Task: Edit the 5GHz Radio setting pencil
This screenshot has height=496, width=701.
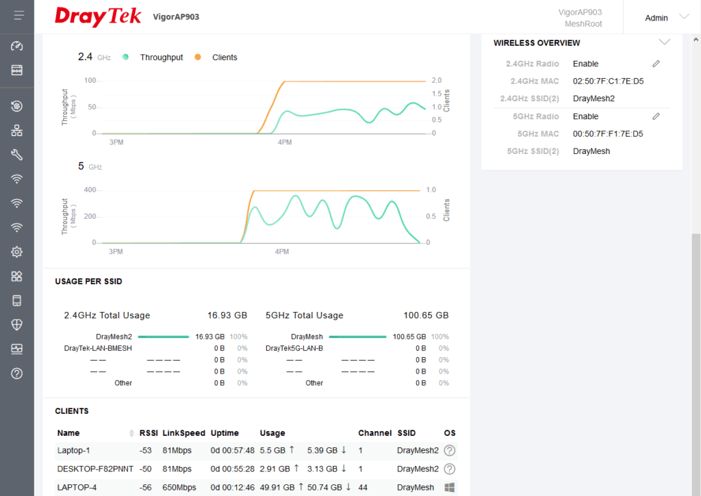Action: tap(656, 116)
